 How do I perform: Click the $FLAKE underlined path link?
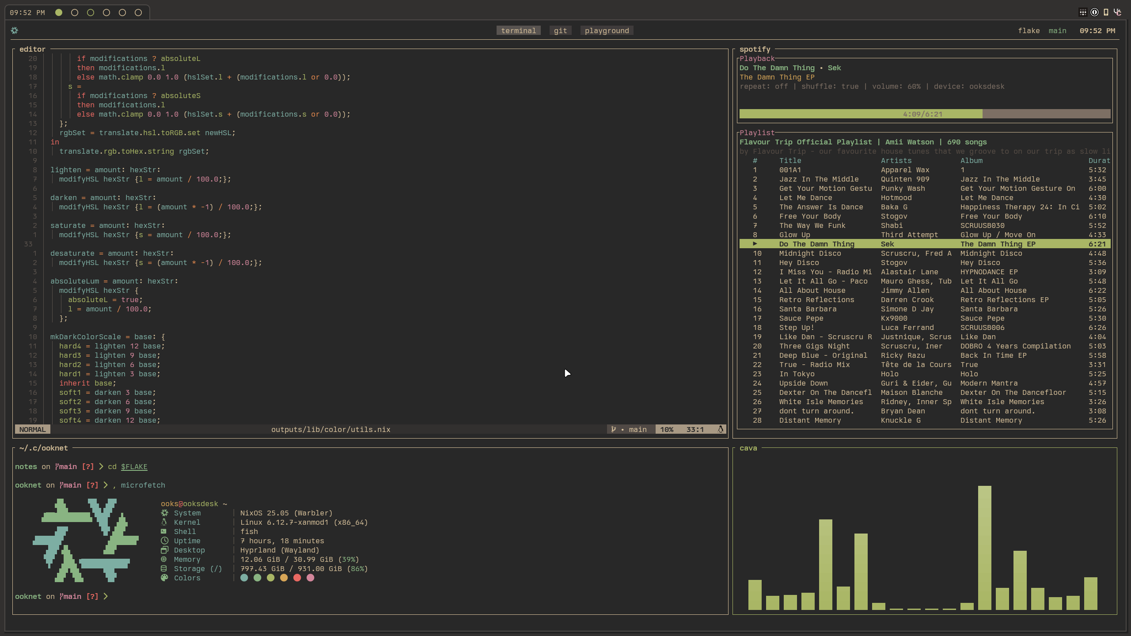[x=134, y=466]
